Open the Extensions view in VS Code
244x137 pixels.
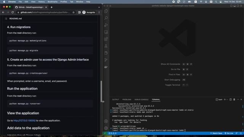[106, 39]
